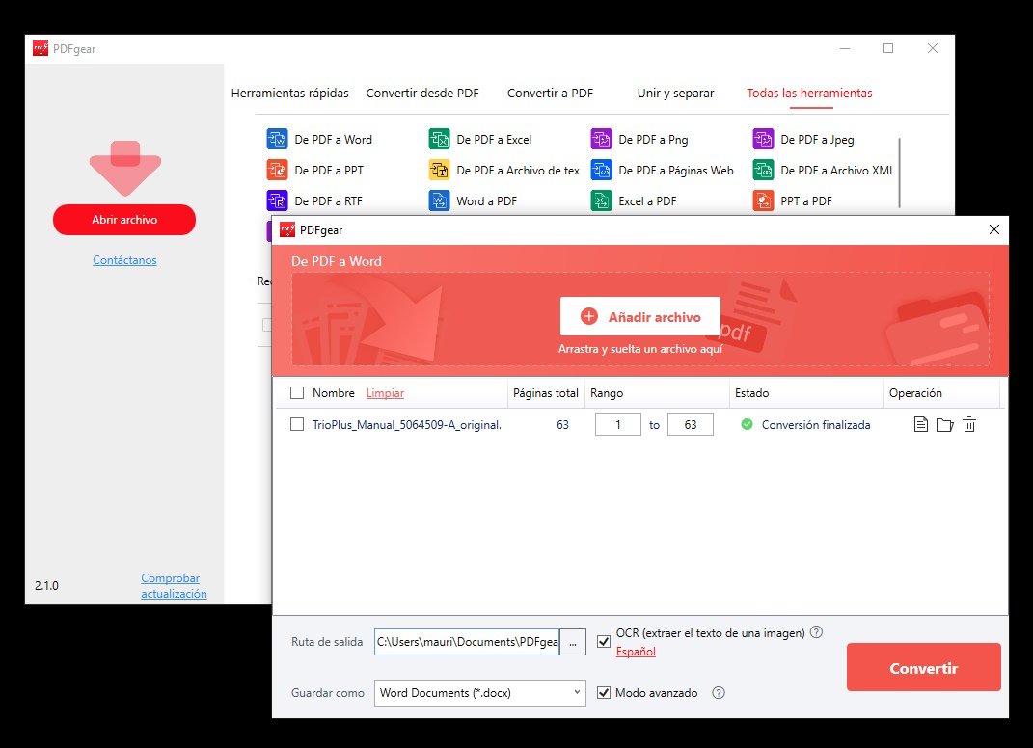Switch to Unir y separar tab
Image resolution: width=1033 pixels, height=748 pixels.
tap(675, 93)
